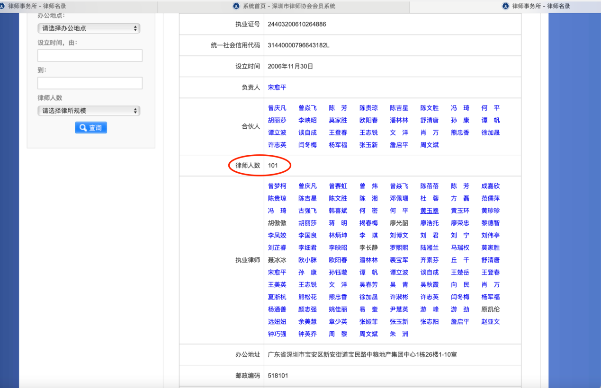Open lawyer 王楚岳's profile link
The image size is (601, 388).
[x=460, y=272]
